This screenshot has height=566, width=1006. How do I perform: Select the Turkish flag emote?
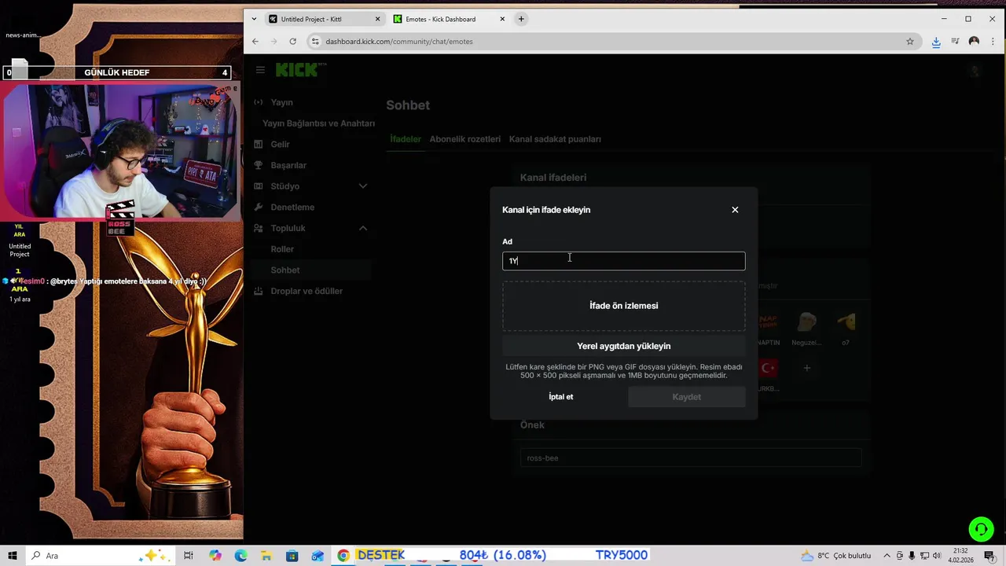[x=768, y=368]
